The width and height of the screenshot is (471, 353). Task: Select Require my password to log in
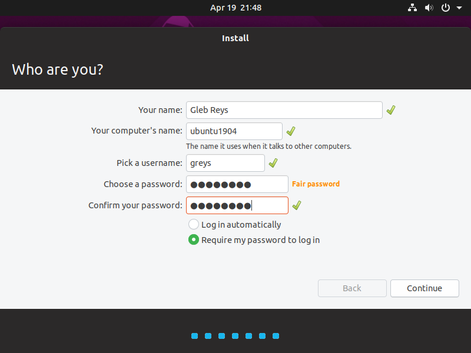(x=194, y=239)
